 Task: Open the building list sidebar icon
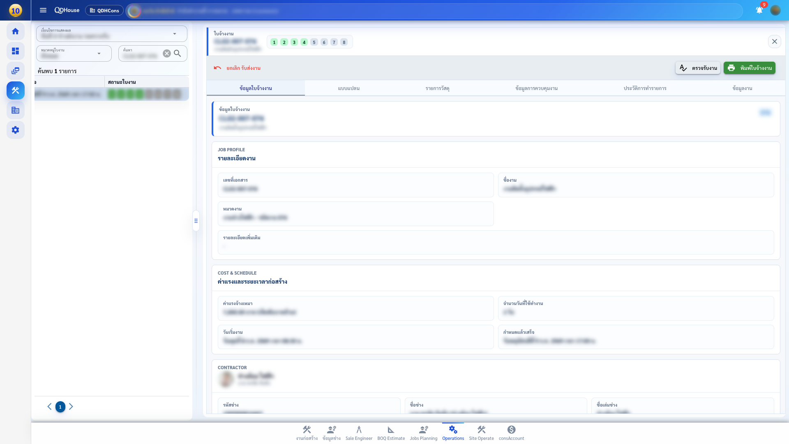(x=16, y=110)
